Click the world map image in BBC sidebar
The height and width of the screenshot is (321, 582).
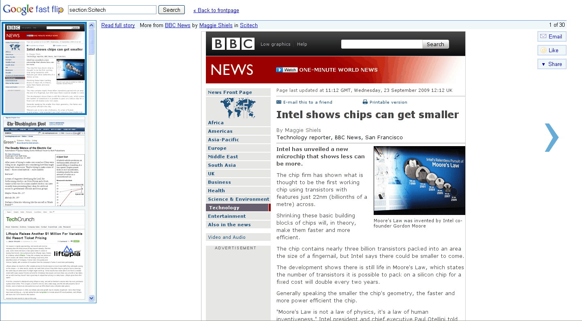(x=238, y=108)
